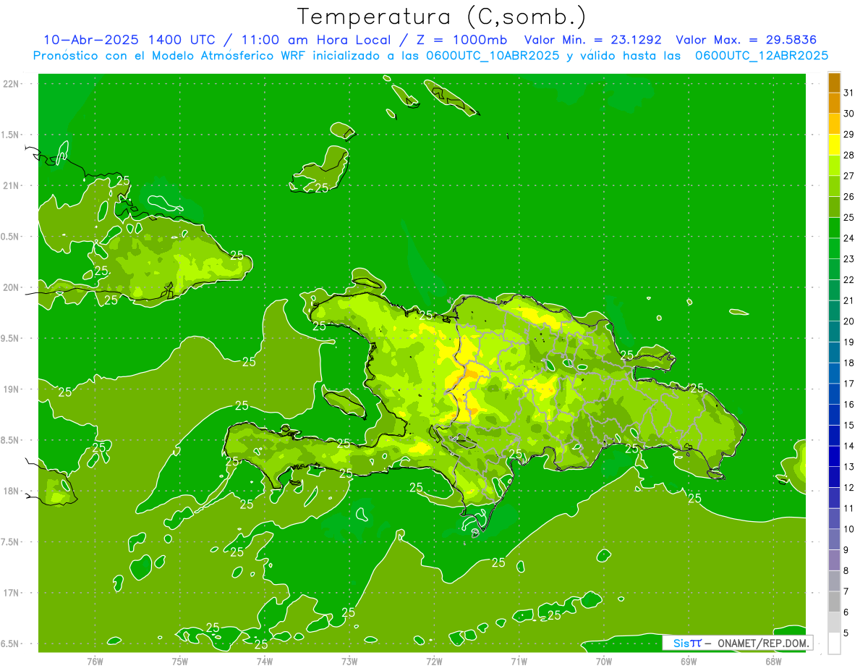Click the "76W" longitude label
Viewport: 868px width, 671px height.
pos(95,661)
